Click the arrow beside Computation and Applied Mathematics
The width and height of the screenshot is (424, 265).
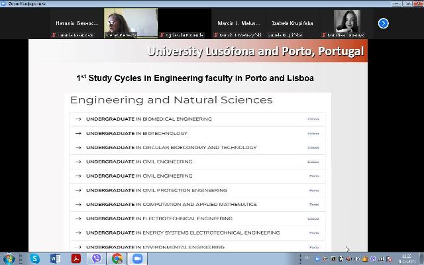(78, 205)
